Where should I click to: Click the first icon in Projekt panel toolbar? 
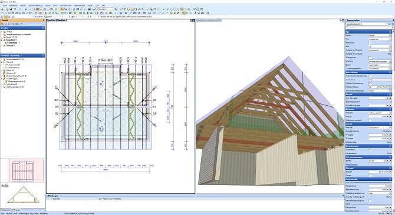(x=3, y=24)
